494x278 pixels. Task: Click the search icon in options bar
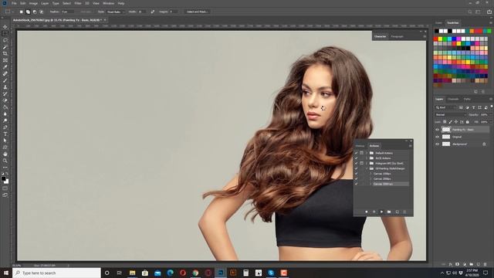(x=470, y=12)
